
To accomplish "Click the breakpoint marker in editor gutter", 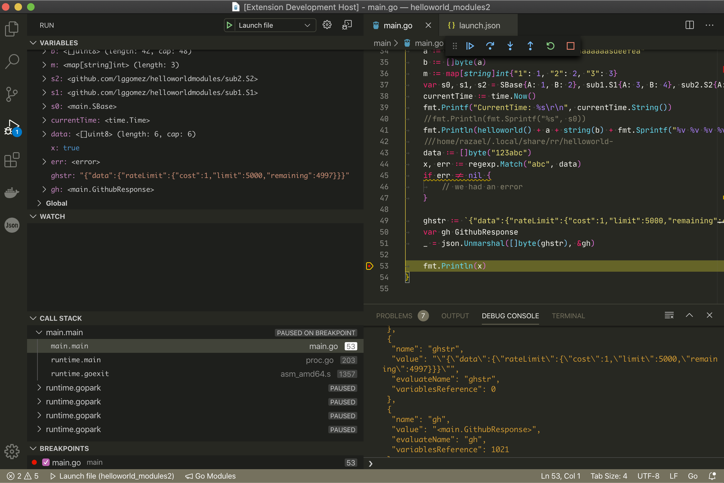I will [x=369, y=266].
